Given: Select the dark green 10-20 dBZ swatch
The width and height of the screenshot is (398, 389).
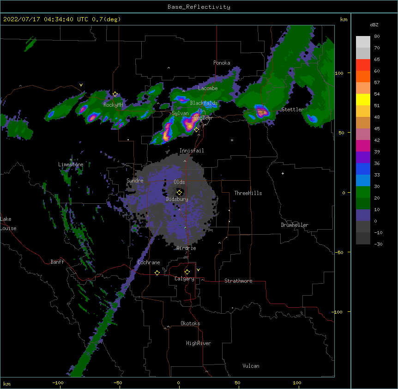Looking at the screenshot, I should pyautogui.click(x=363, y=204).
